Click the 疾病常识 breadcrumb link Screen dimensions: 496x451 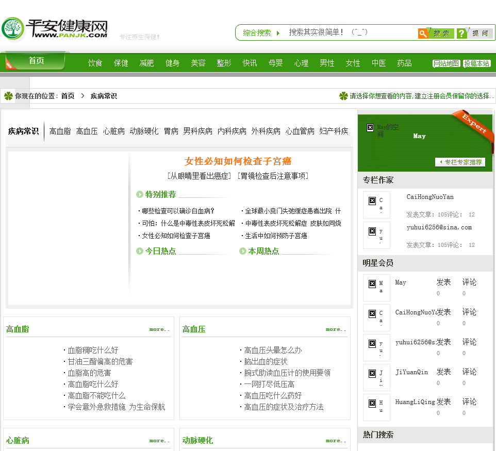(104, 96)
